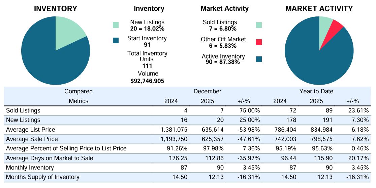
Task: Select the Year to Date column group header
Action: click(316, 91)
